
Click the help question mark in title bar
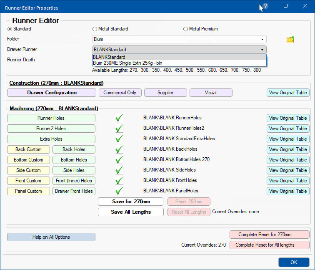pos(265,6)
